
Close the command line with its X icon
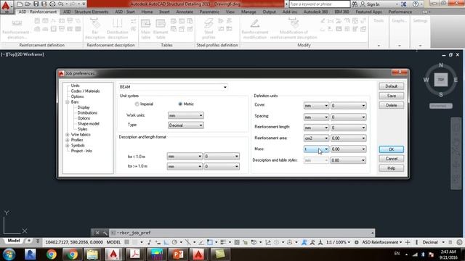tap(97, 233)
